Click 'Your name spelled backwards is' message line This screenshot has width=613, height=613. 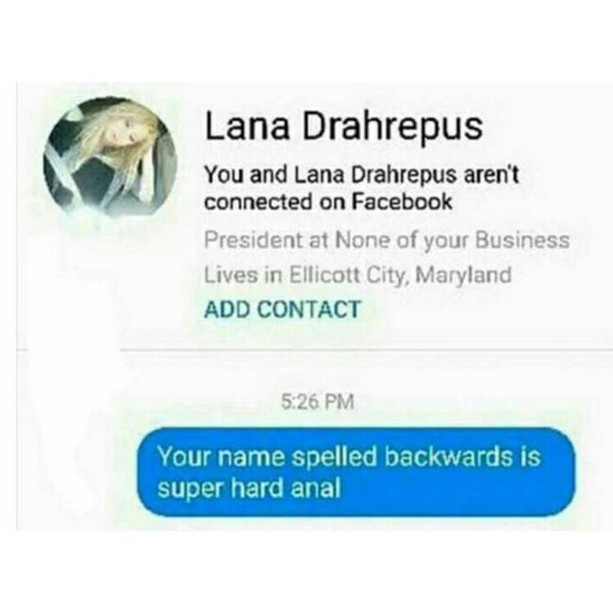[349, 456]
